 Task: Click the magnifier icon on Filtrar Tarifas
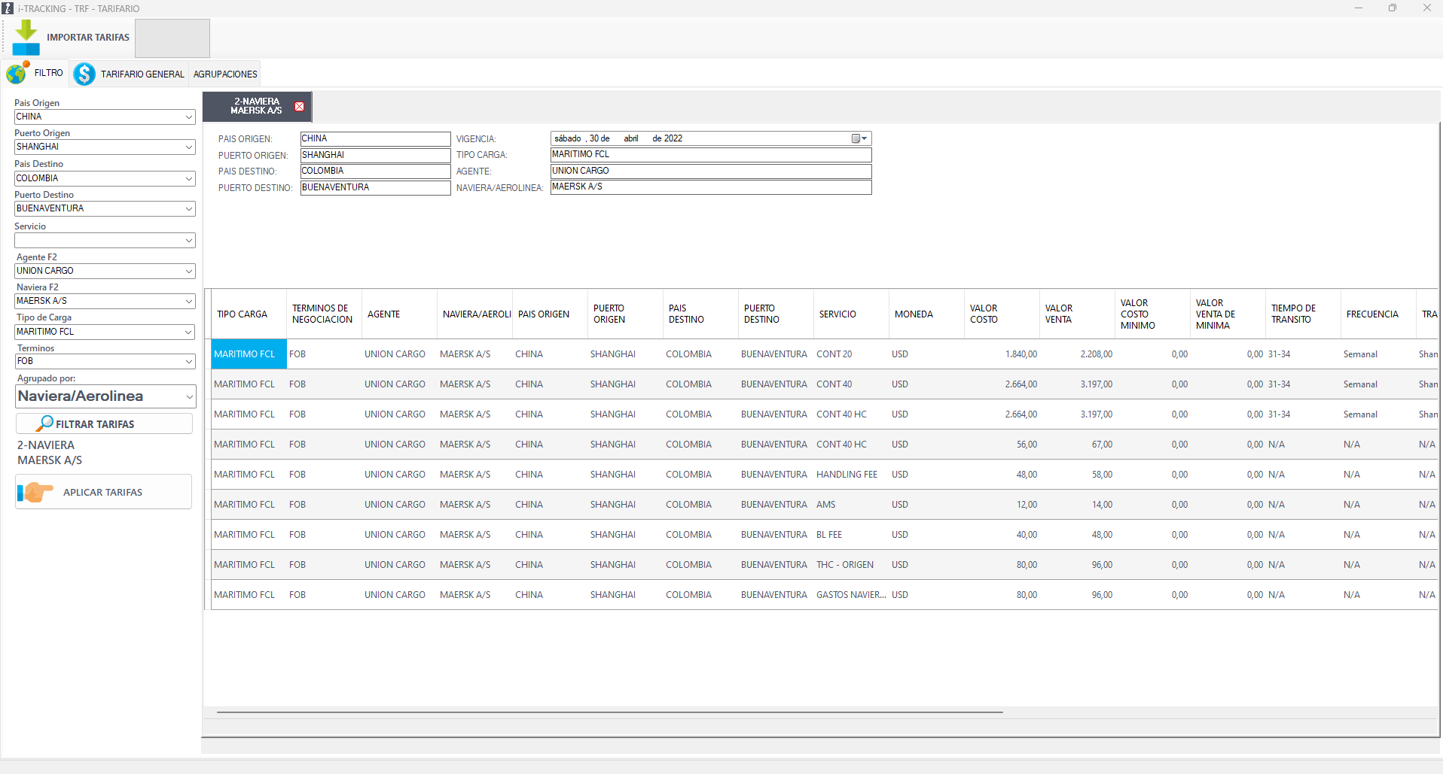click(x=46, y=423)
